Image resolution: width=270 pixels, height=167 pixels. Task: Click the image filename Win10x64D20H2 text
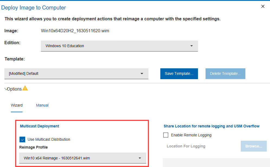coord(75,31)
